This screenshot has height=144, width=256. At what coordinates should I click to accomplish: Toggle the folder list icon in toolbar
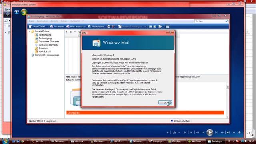168,26
